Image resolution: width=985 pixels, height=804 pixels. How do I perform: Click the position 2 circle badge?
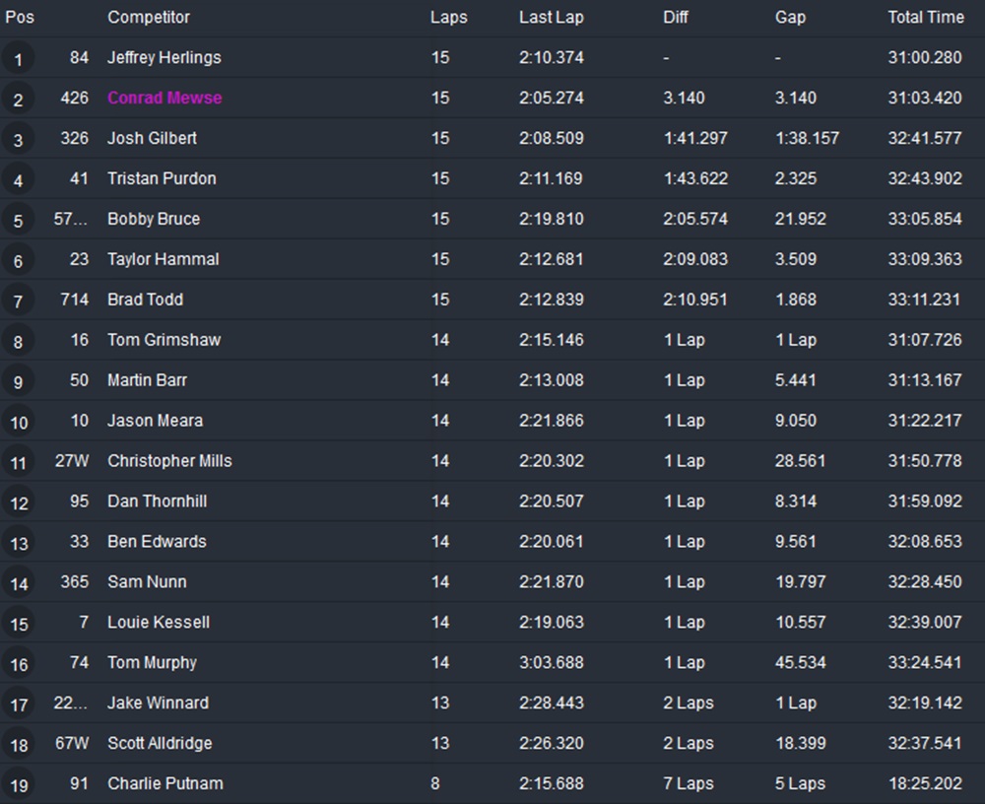(19, 100)
